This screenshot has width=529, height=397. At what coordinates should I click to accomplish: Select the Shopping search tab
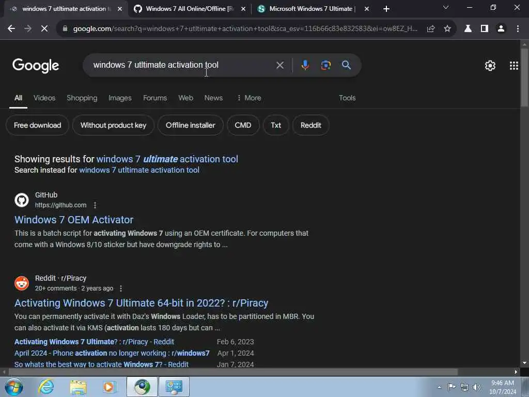(x=82, y=98)
